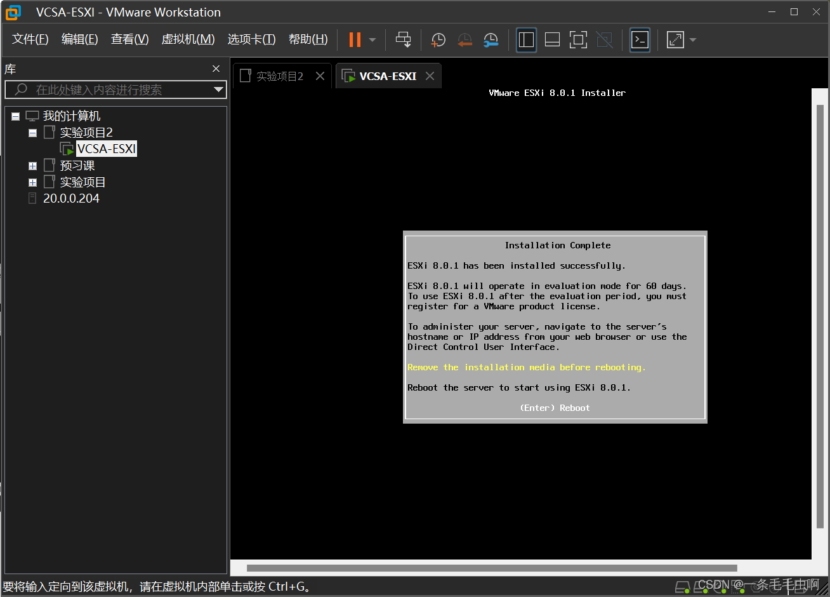Viewport: 830px width, 597px height.
Task: Click the server icon beside 20.0.0.204
Action: point(32,198)
